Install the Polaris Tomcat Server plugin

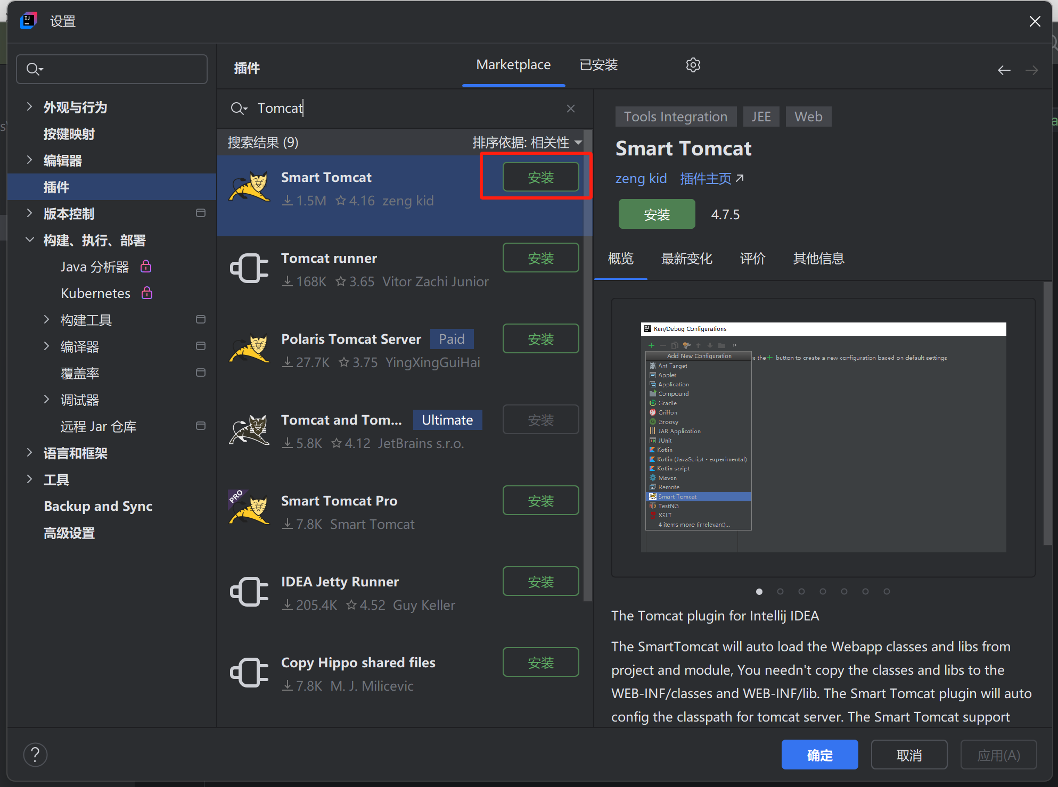[x=540, y=339]
